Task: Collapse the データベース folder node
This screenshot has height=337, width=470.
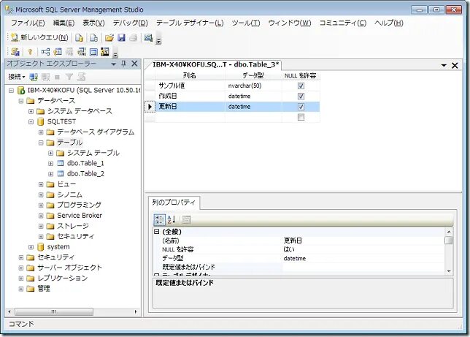Action: coord(21,101)
